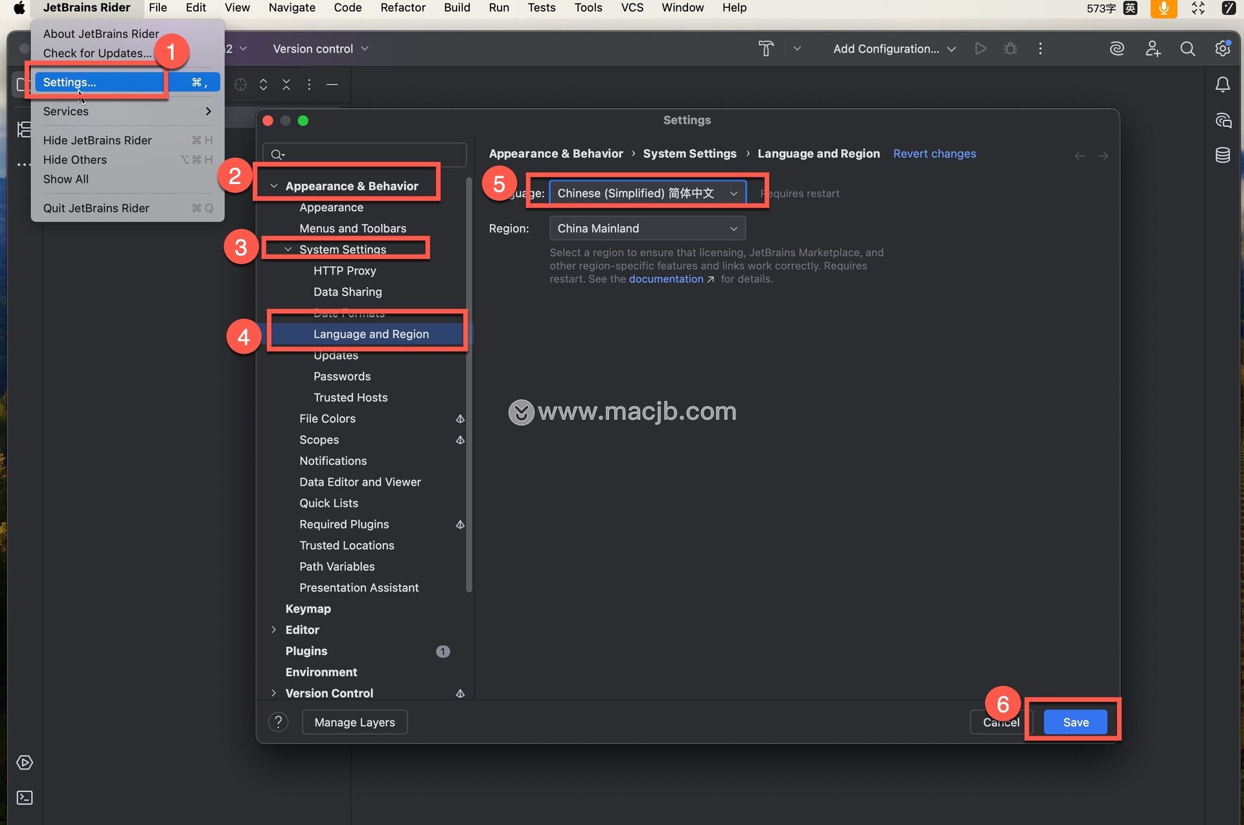The image size is (1244, 825).
Task: Select File Colors settings page
Action: (327, 419)
